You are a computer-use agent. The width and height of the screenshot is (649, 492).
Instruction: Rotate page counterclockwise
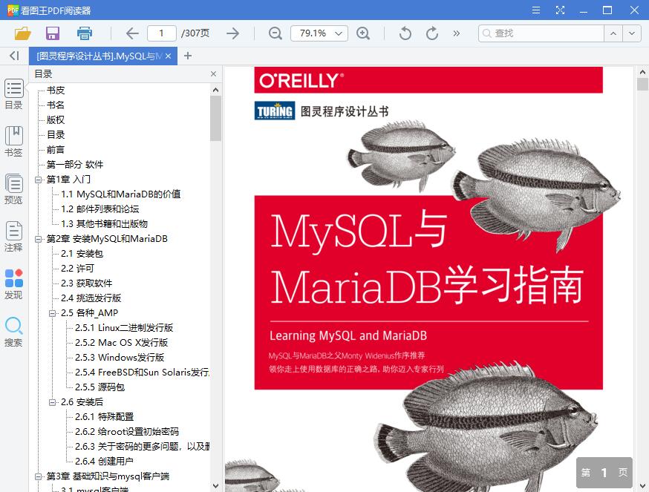pos(405,33)
